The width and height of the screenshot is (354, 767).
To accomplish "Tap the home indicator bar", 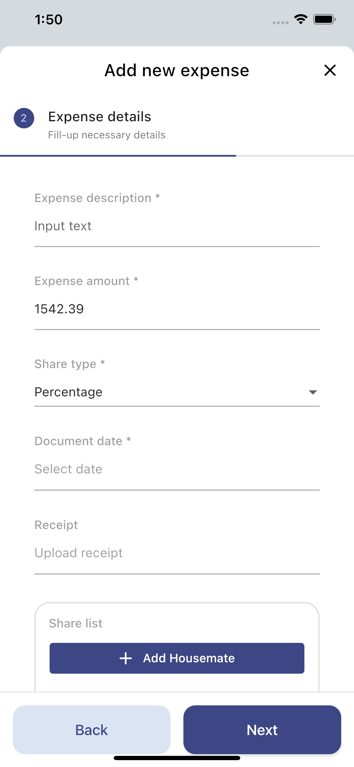I will coord(177,758).
